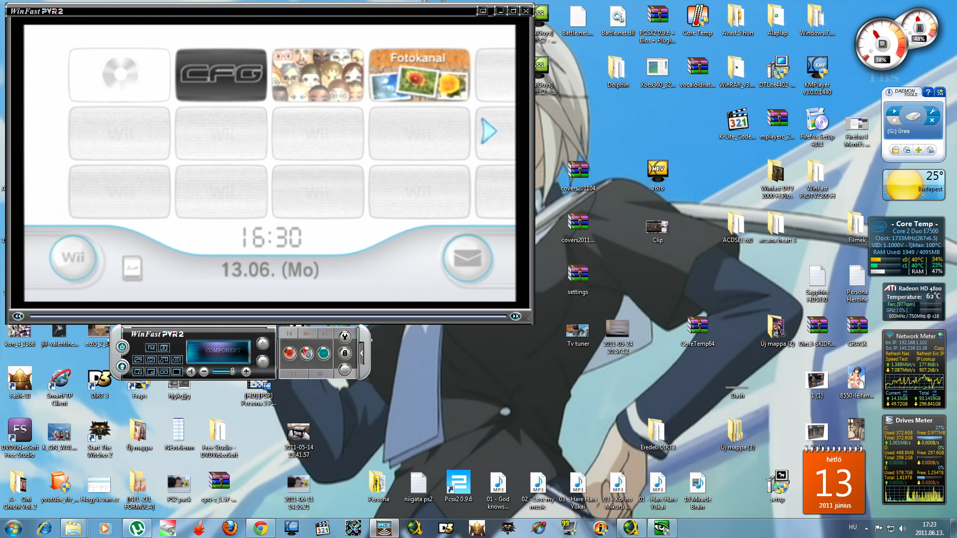Increase volume with plus button
This screenshot has width=957, height=538.
[246, 372]
